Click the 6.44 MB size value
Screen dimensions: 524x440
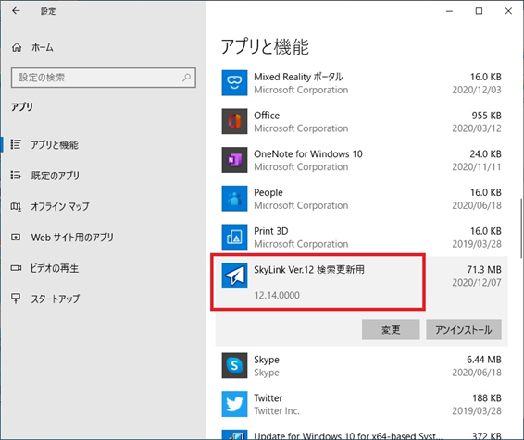(484, 360)
